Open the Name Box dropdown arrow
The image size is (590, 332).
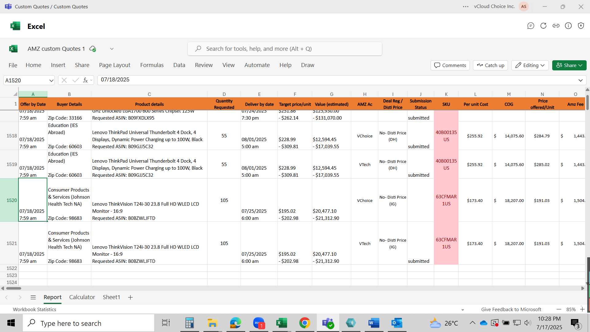[x=51, y=81]
